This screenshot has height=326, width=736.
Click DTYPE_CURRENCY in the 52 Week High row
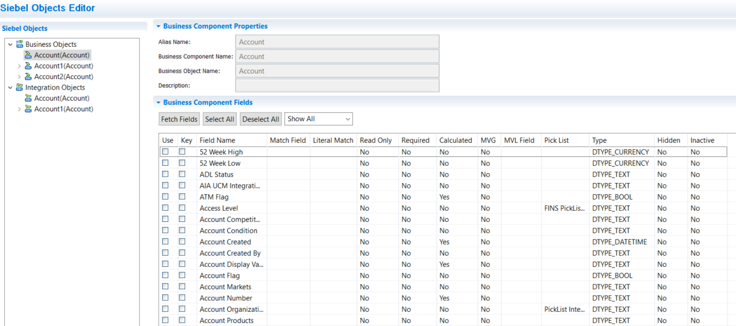pyautogui.click(x=621, y=152)
